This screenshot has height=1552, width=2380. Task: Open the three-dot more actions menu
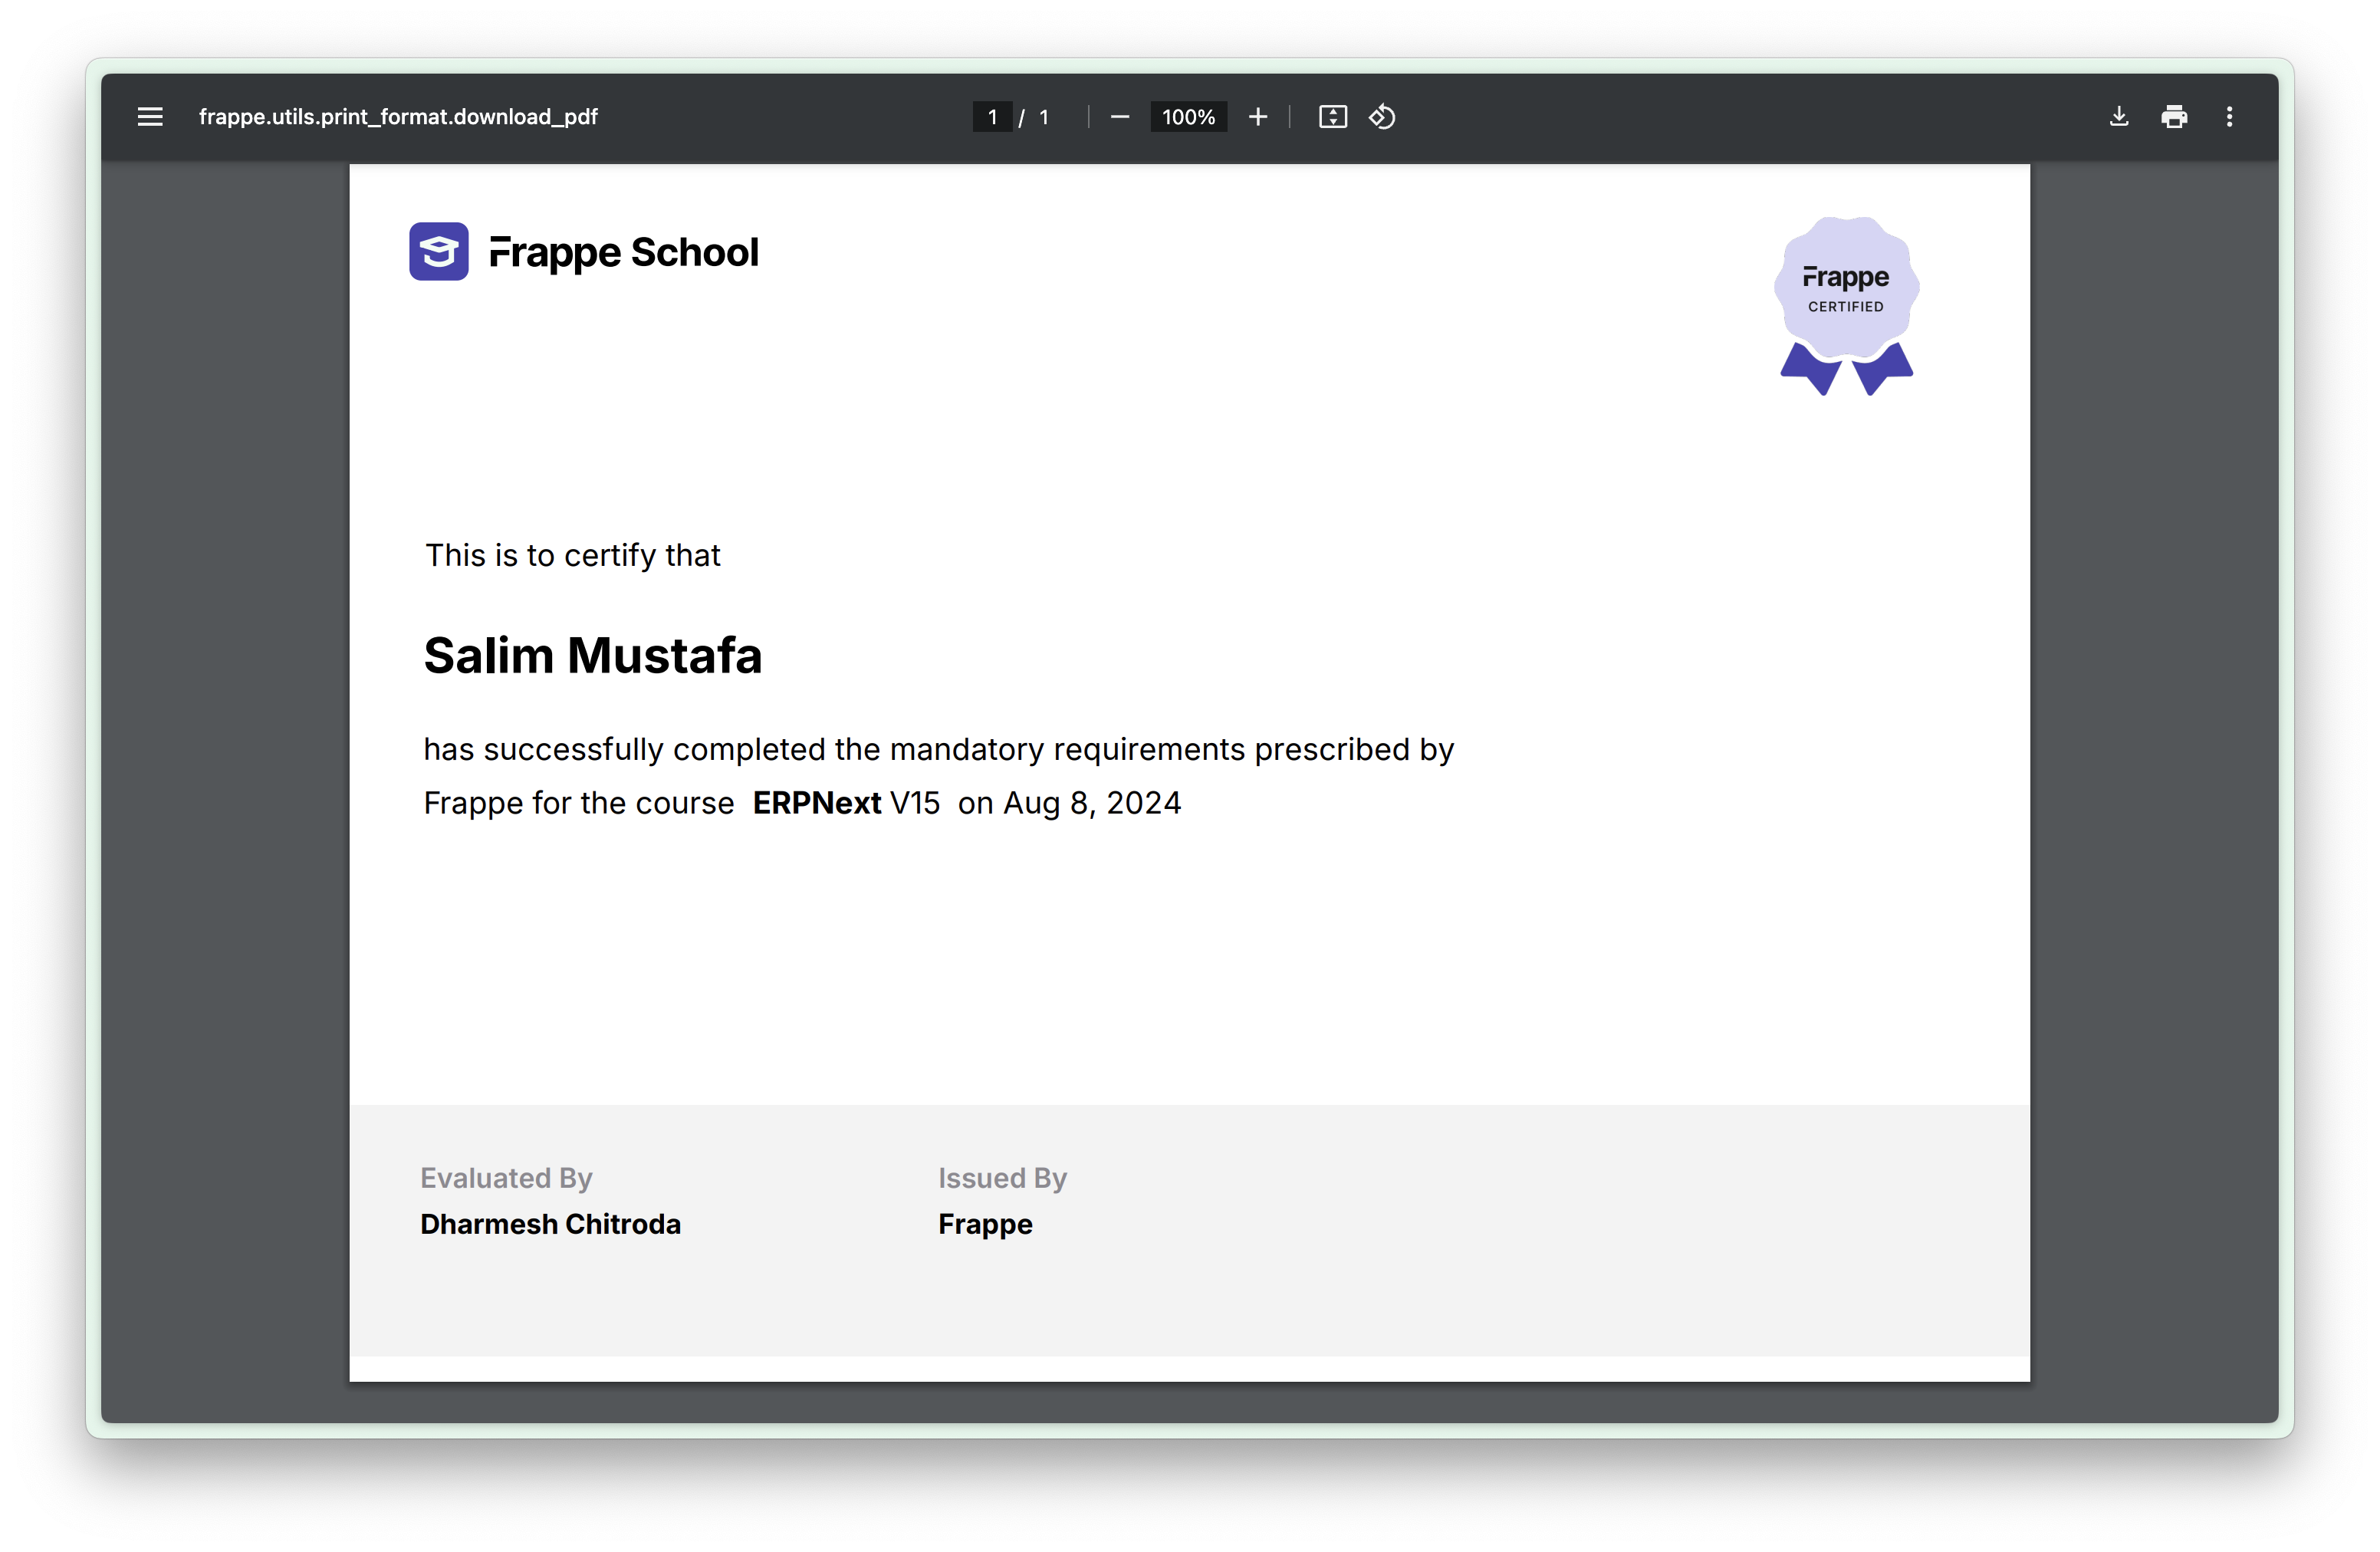(2229, 117)
